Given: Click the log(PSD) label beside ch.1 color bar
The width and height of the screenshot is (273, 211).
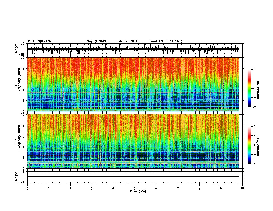Looking at the screenshot, I should coord(258,90).
